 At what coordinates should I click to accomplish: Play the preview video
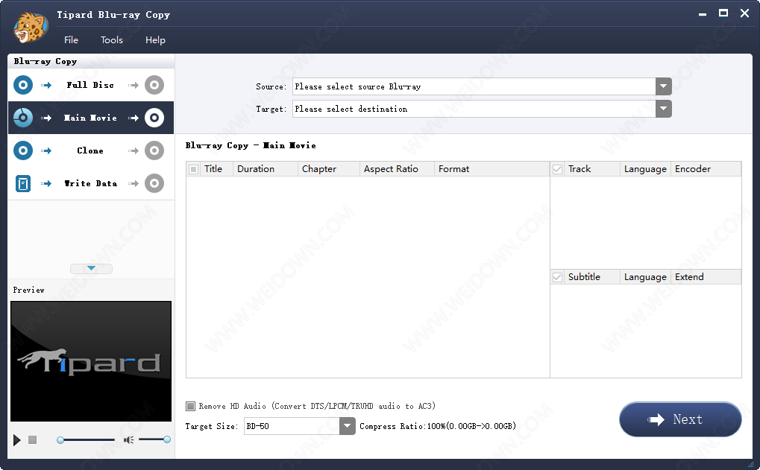click(17, 440)
